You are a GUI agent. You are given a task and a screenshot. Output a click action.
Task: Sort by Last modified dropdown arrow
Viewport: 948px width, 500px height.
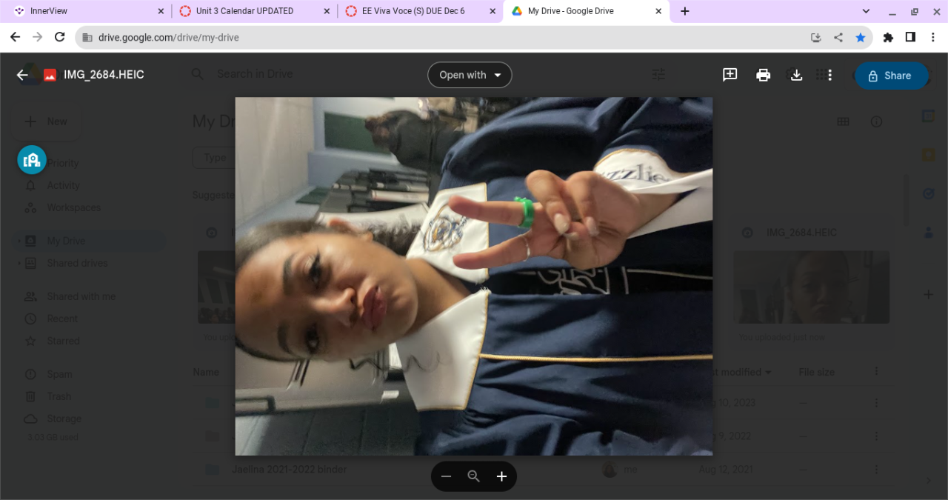(768, 372)
